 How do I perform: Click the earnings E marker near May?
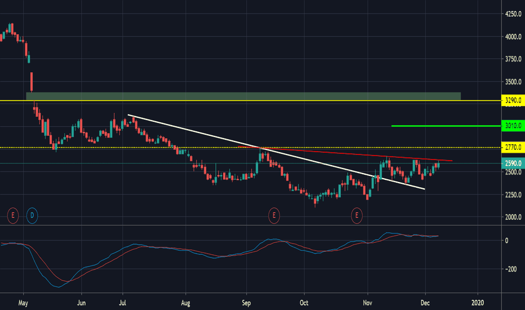point(13,215)
